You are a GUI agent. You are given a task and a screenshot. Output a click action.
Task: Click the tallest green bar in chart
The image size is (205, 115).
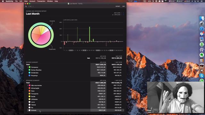90,34
